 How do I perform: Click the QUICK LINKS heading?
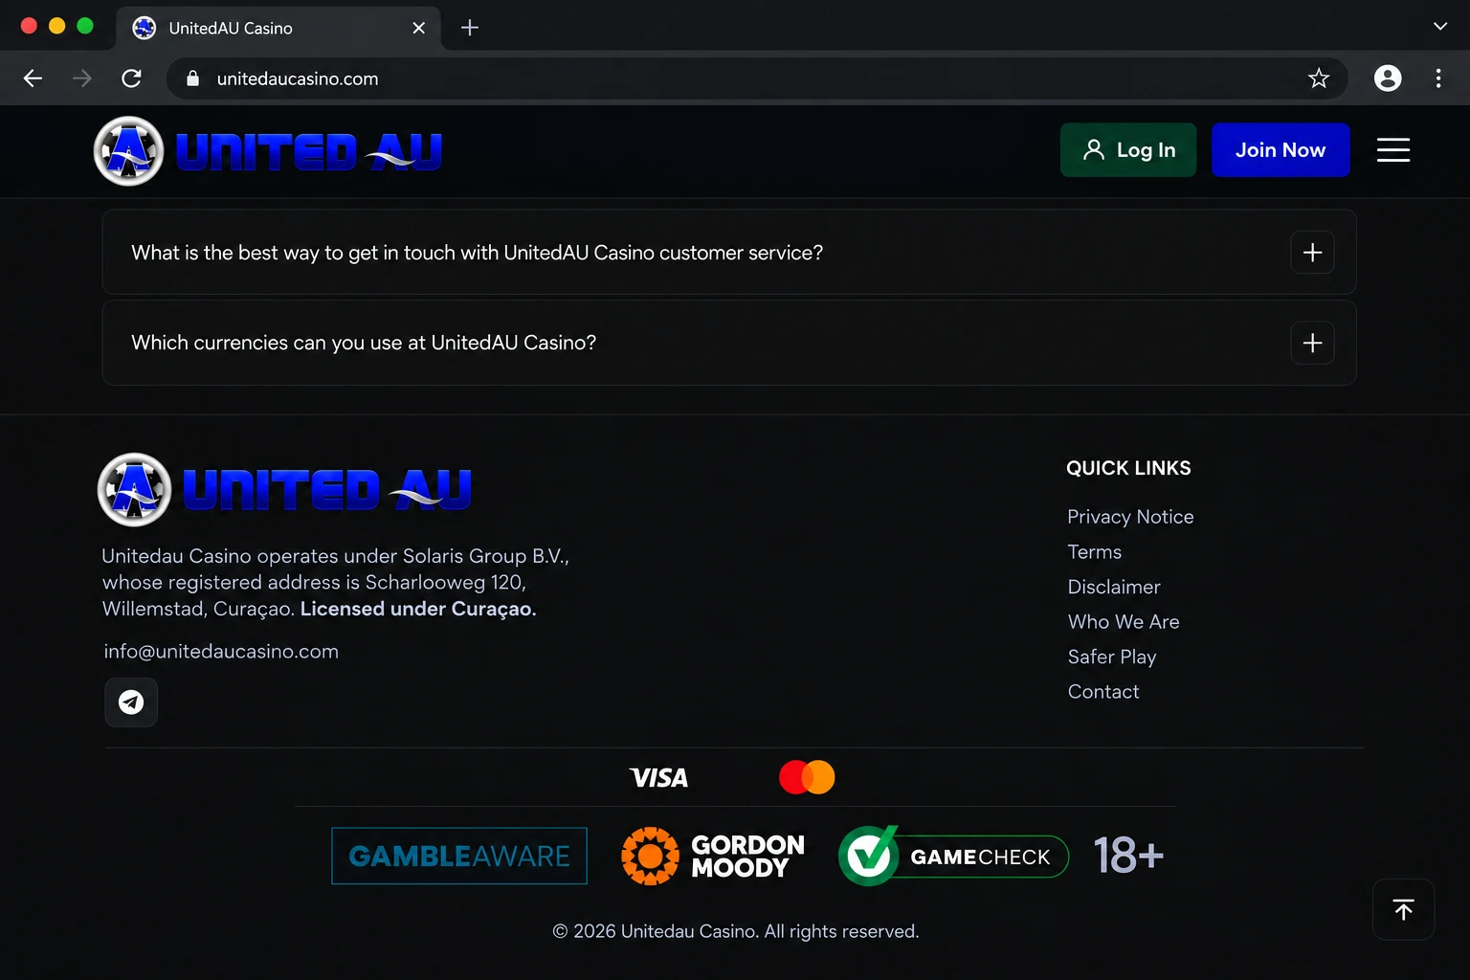coord(1128,468)
